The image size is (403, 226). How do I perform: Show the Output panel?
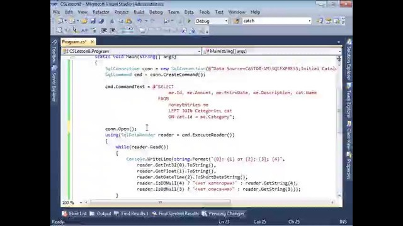point(101,213)
